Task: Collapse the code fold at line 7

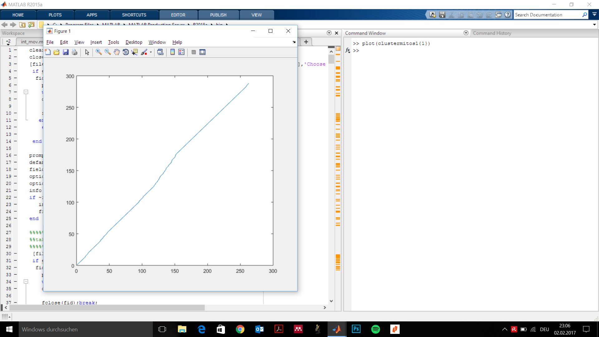Action: (26, 92)
